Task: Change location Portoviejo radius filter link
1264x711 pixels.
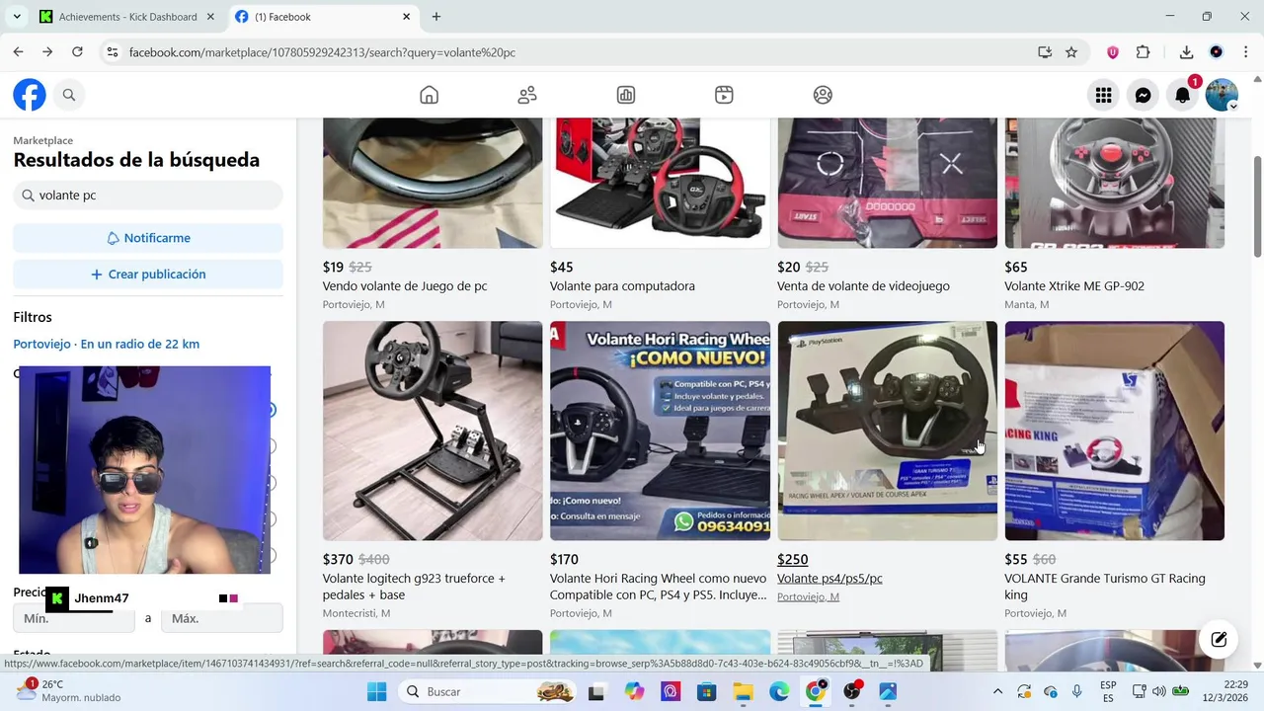Action: pos(107,344)
